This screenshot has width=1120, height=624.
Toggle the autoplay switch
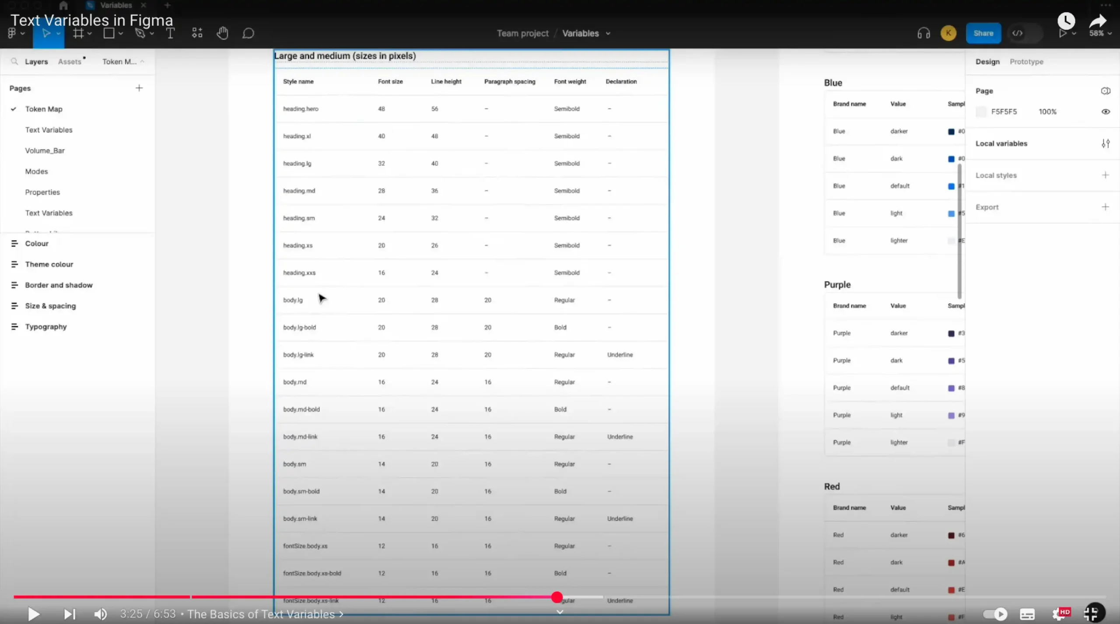(x=995, y=614)
